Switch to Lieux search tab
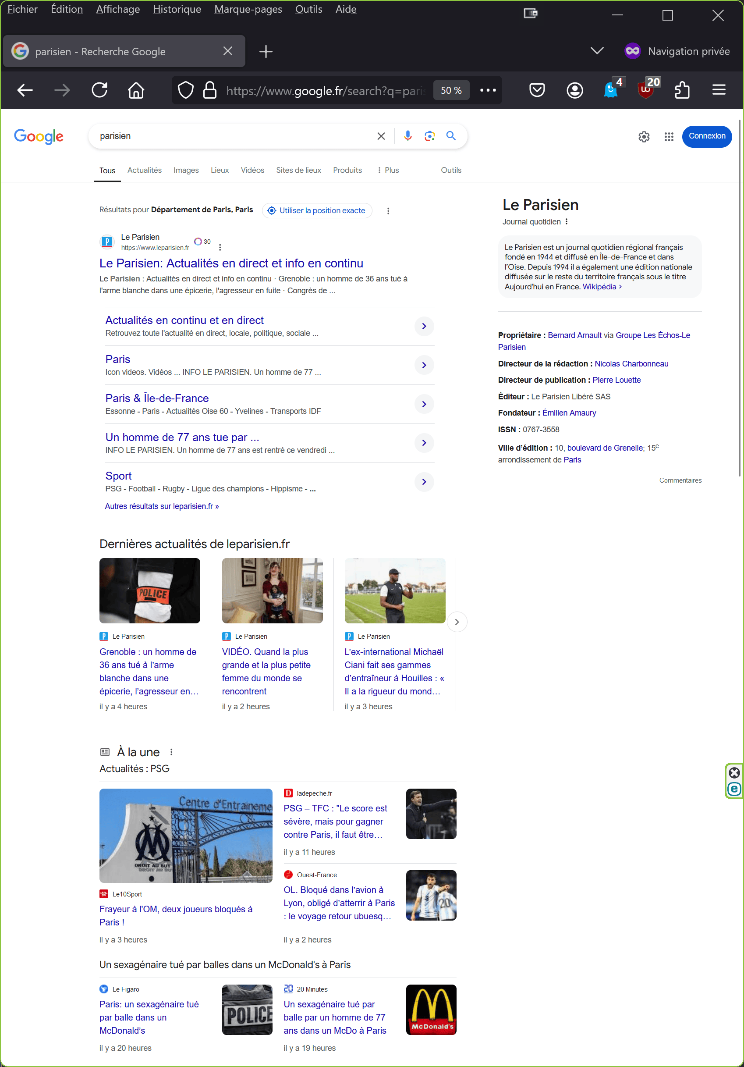The width and height of the screenshot is (744, 1067). tap(220, 170)
